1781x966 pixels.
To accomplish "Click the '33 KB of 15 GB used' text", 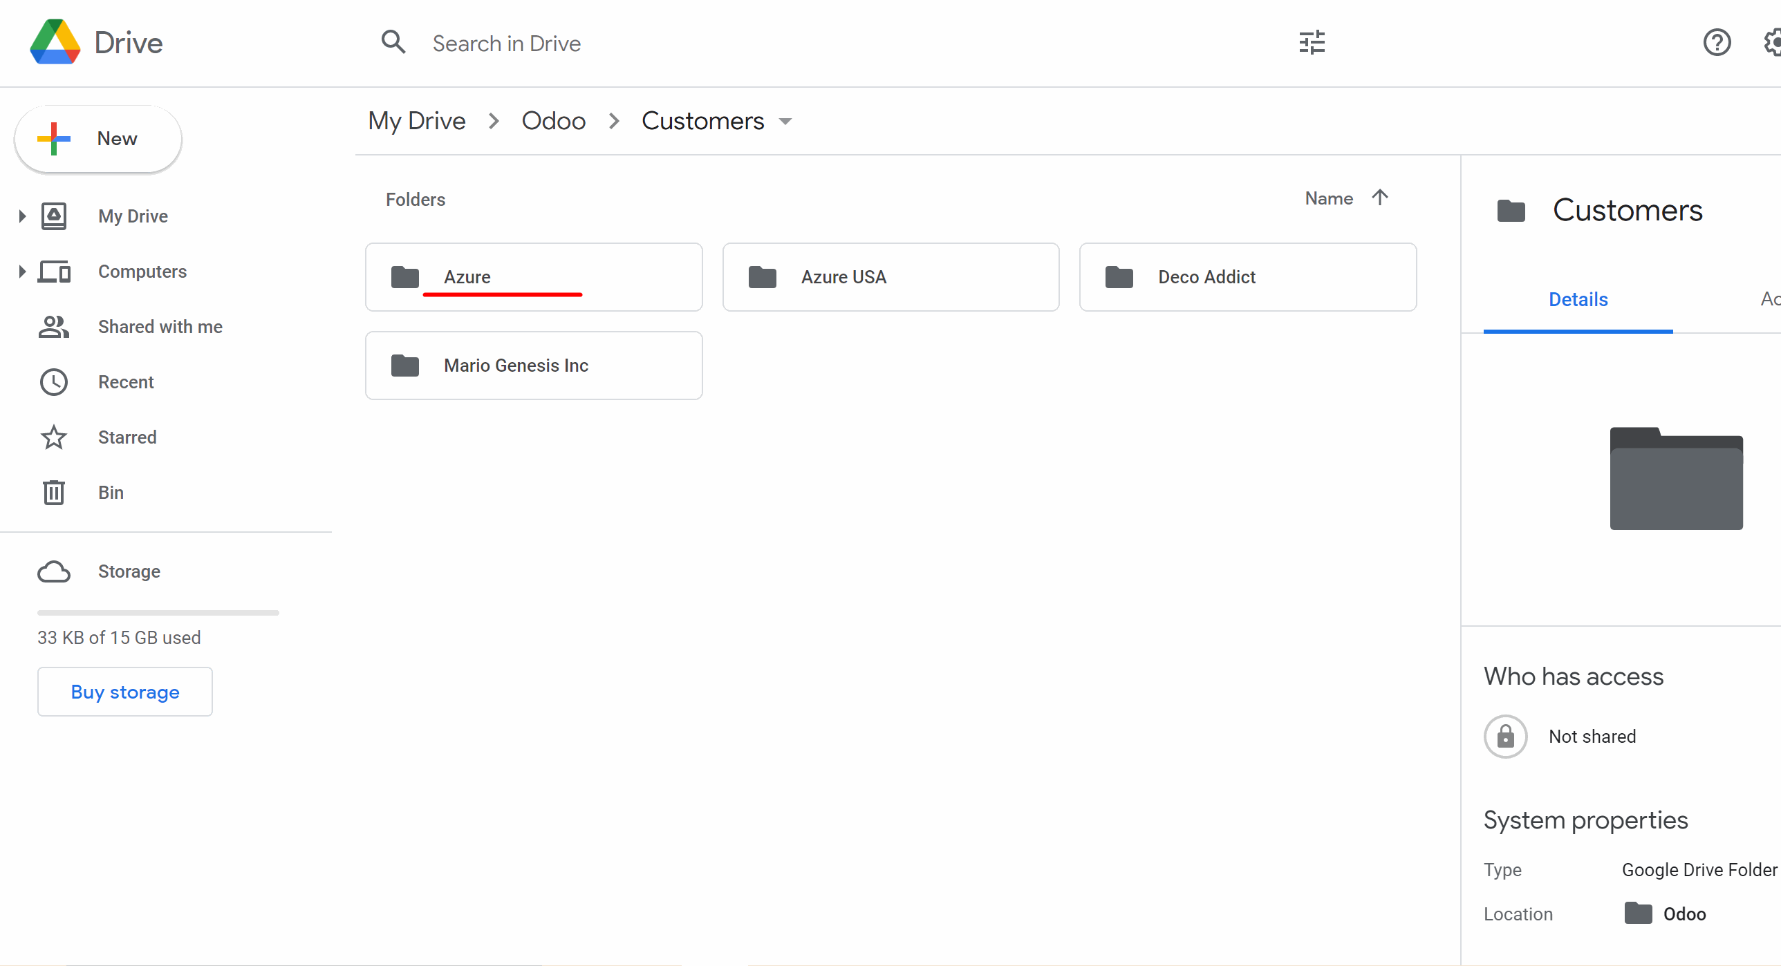I will click(x=119, y=638).
